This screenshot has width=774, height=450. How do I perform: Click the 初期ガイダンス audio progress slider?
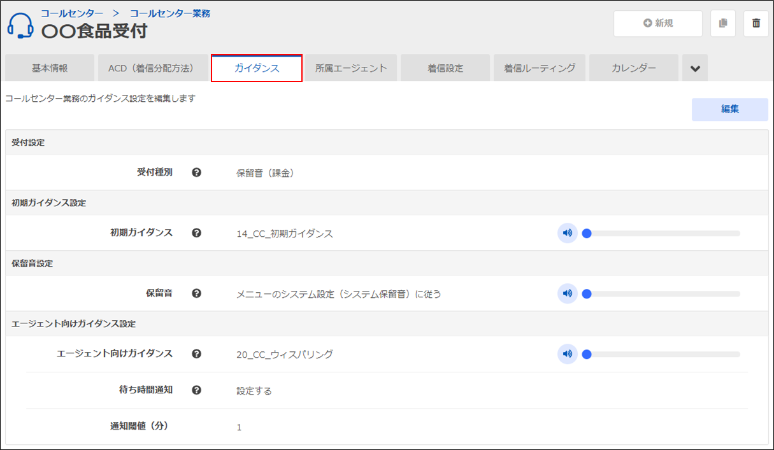click(663, 234)
